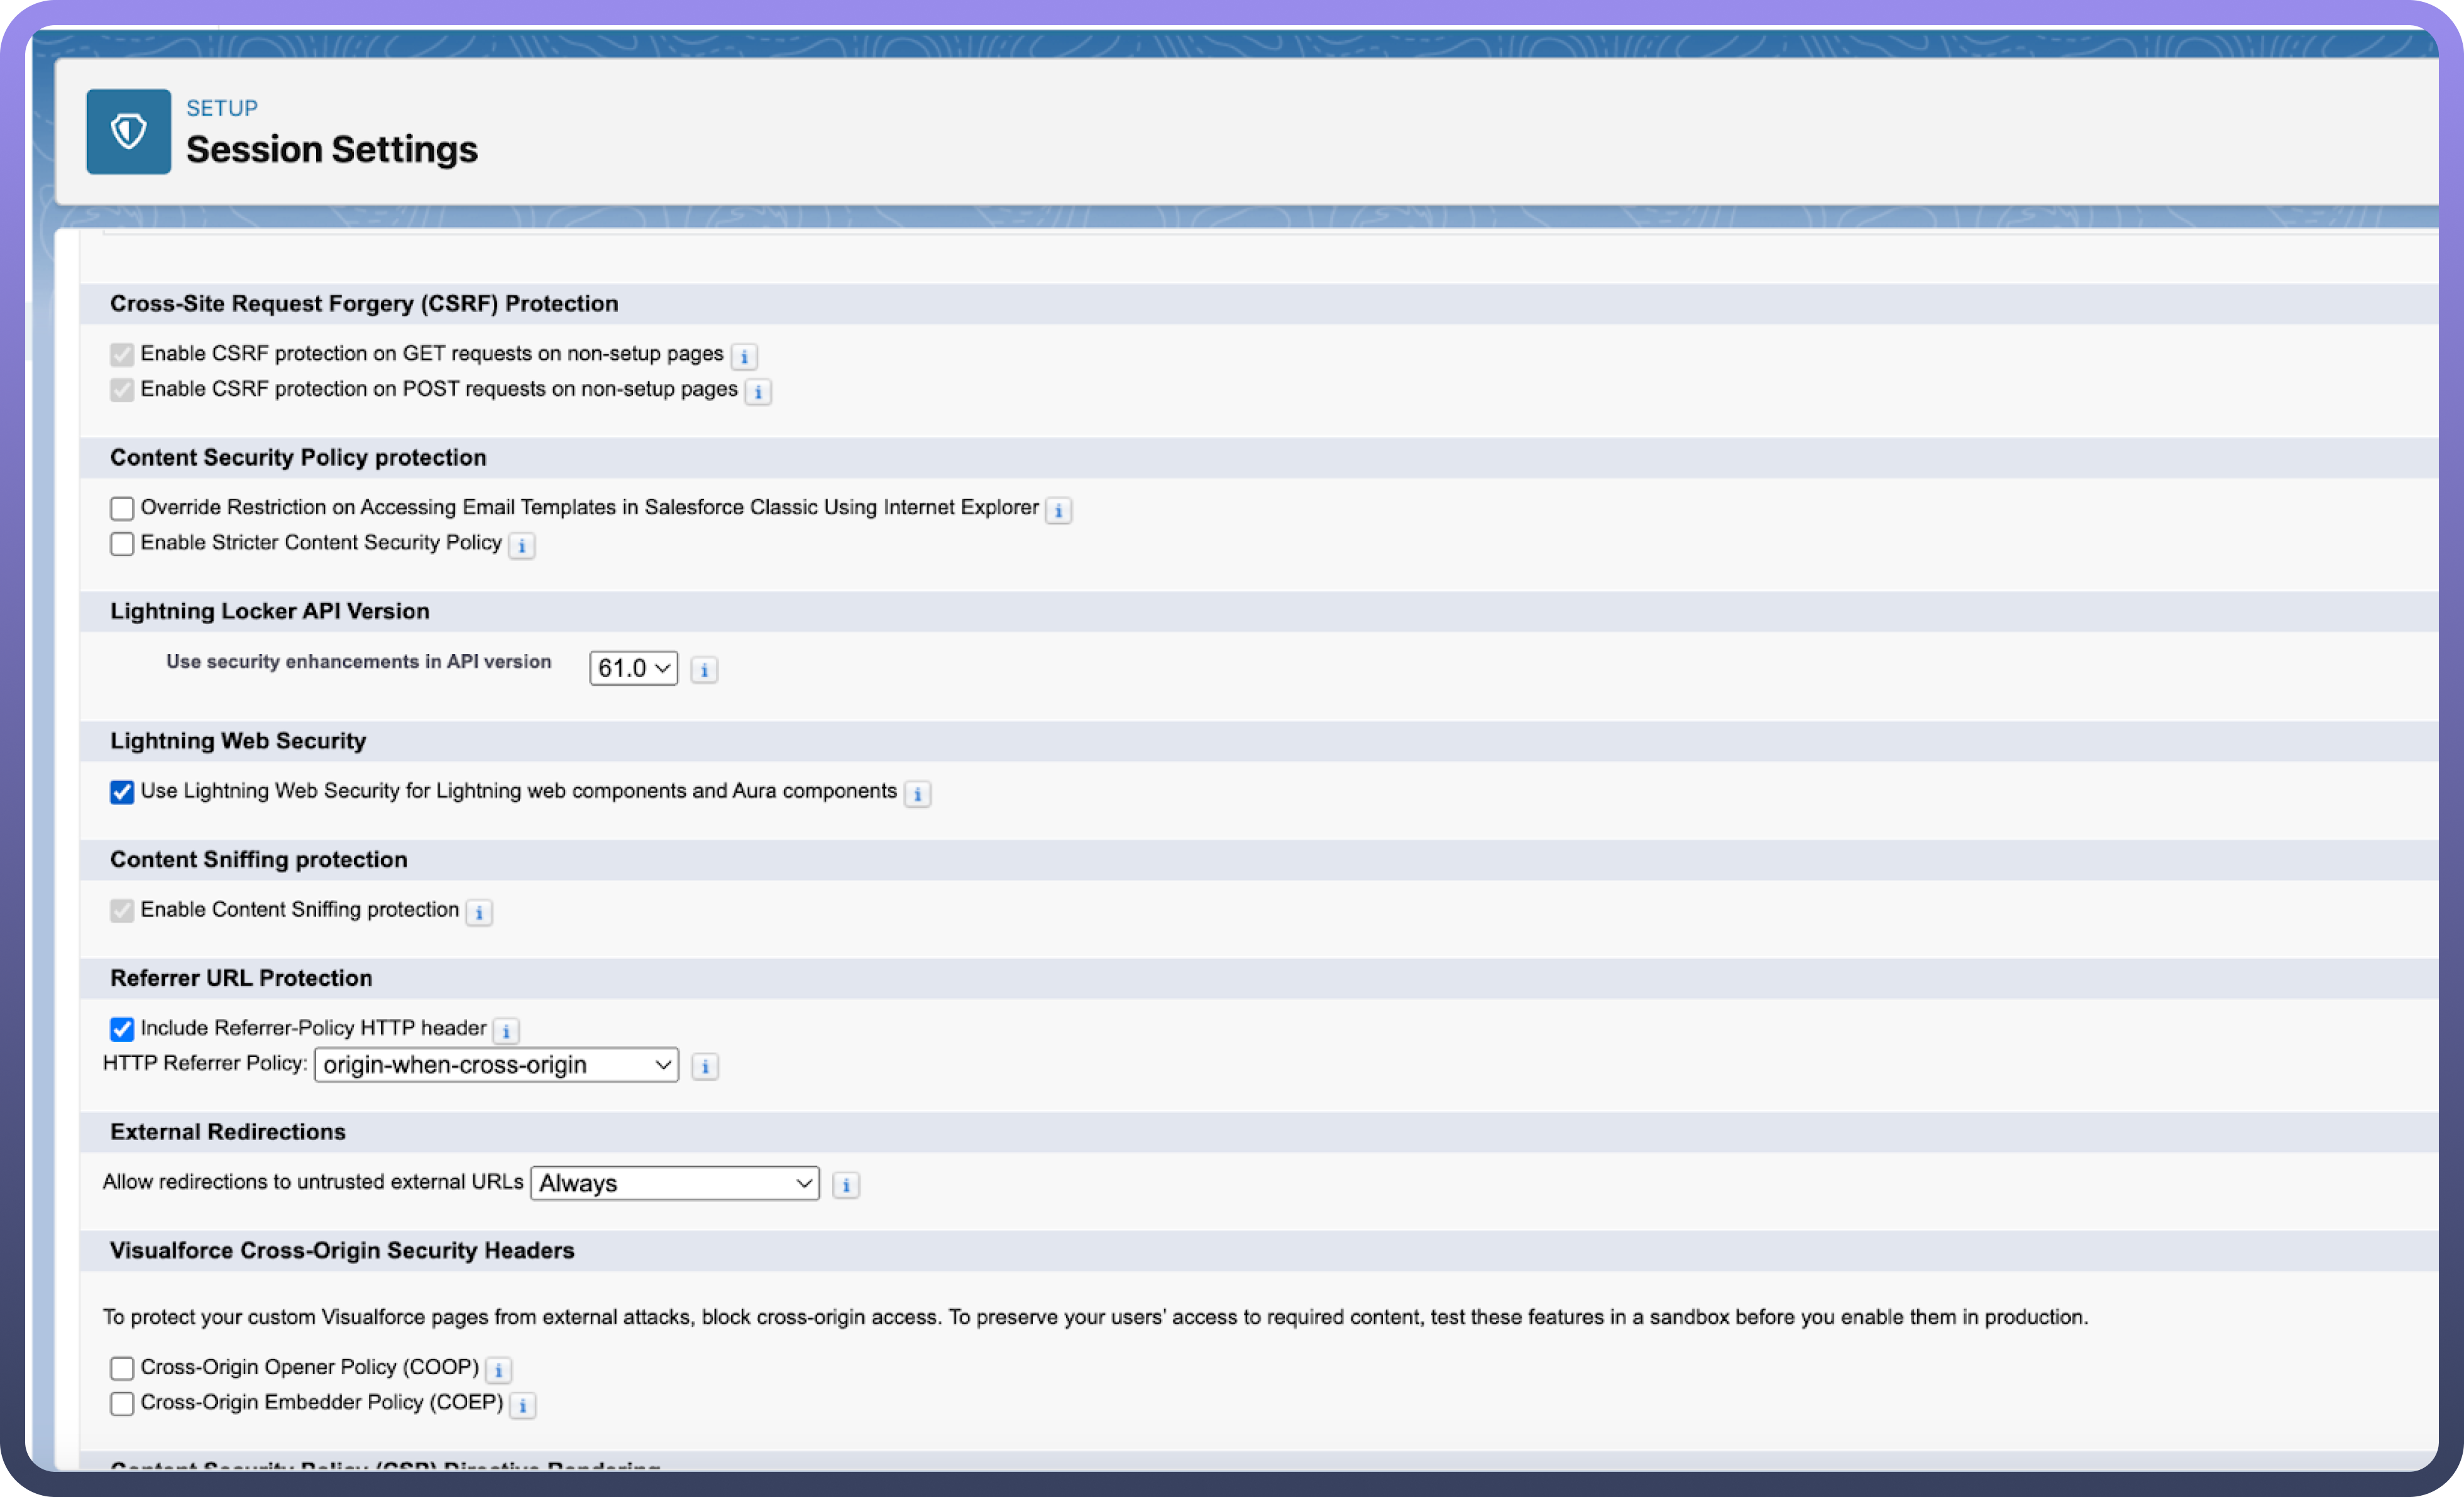The image size is (2464, 1497).
Task: Click info icon for Cross-Origin Embedder Policy
Action: point(522,1405)
